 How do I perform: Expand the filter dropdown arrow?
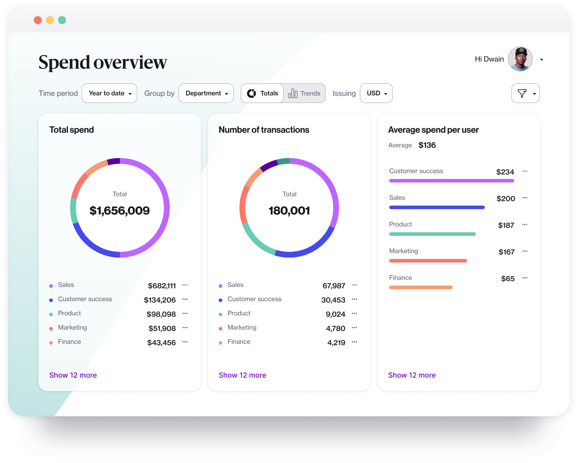pyautogui.click(x=534, y=94)
